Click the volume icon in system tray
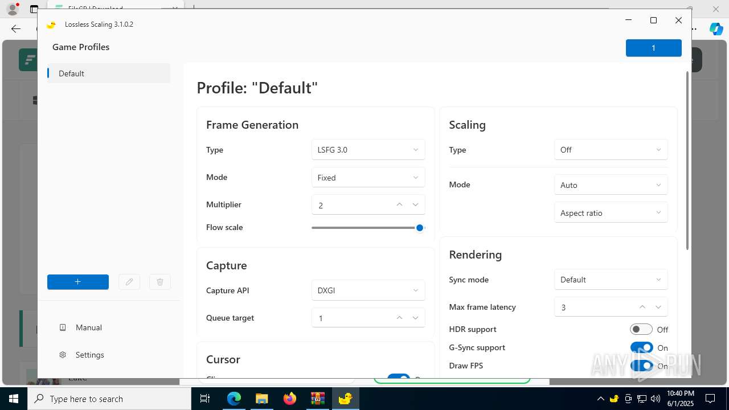 655,399
